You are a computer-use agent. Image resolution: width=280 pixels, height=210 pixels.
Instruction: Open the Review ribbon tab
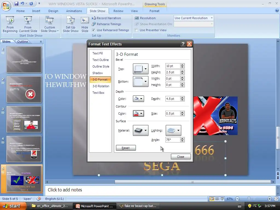(x=118, y=11)
